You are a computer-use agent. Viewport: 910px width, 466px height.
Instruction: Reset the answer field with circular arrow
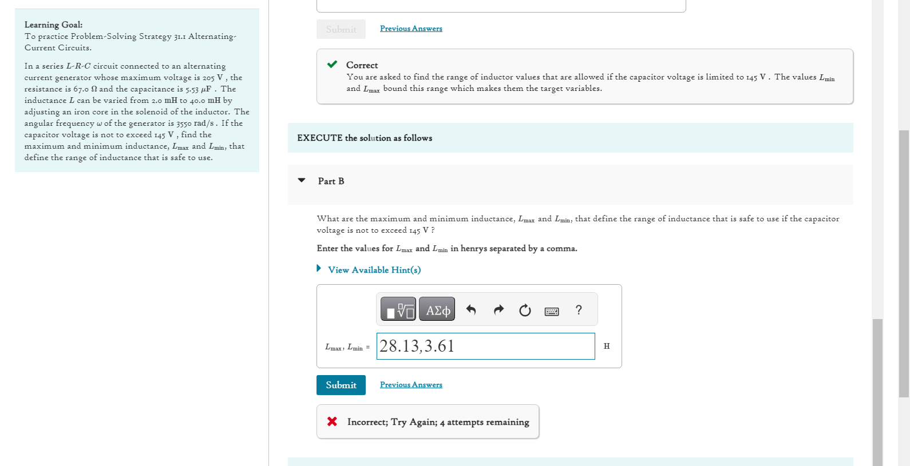pyautogui.click(x=525, y=310)
